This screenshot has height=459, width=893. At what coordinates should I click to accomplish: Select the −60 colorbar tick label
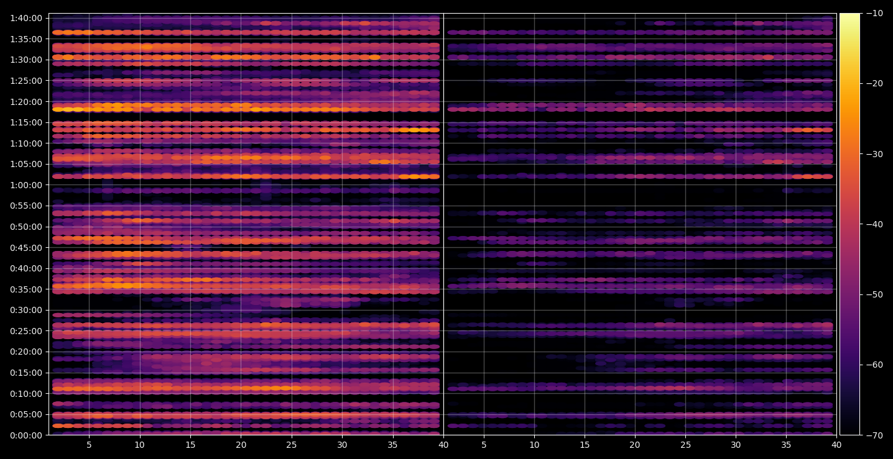click(x=874, y=365)
